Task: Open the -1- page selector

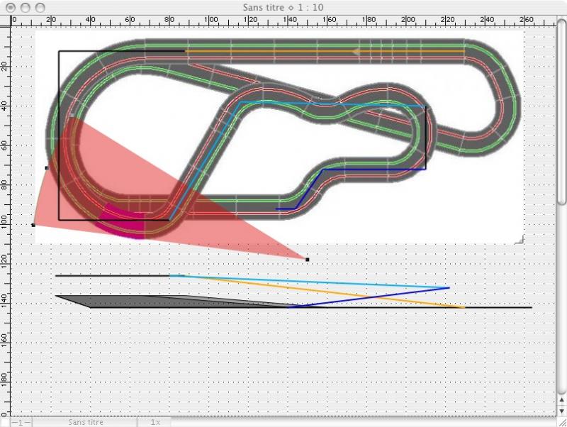Action: (x=21, y=422)
